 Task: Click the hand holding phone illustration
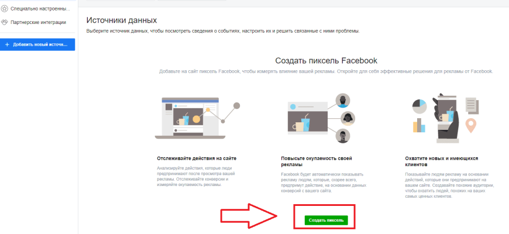click(x=448, y=118)
